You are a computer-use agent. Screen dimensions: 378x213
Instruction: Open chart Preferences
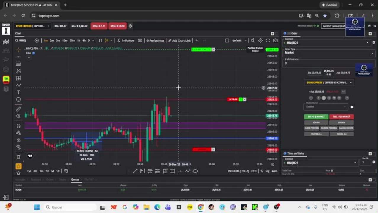[155, 41]
